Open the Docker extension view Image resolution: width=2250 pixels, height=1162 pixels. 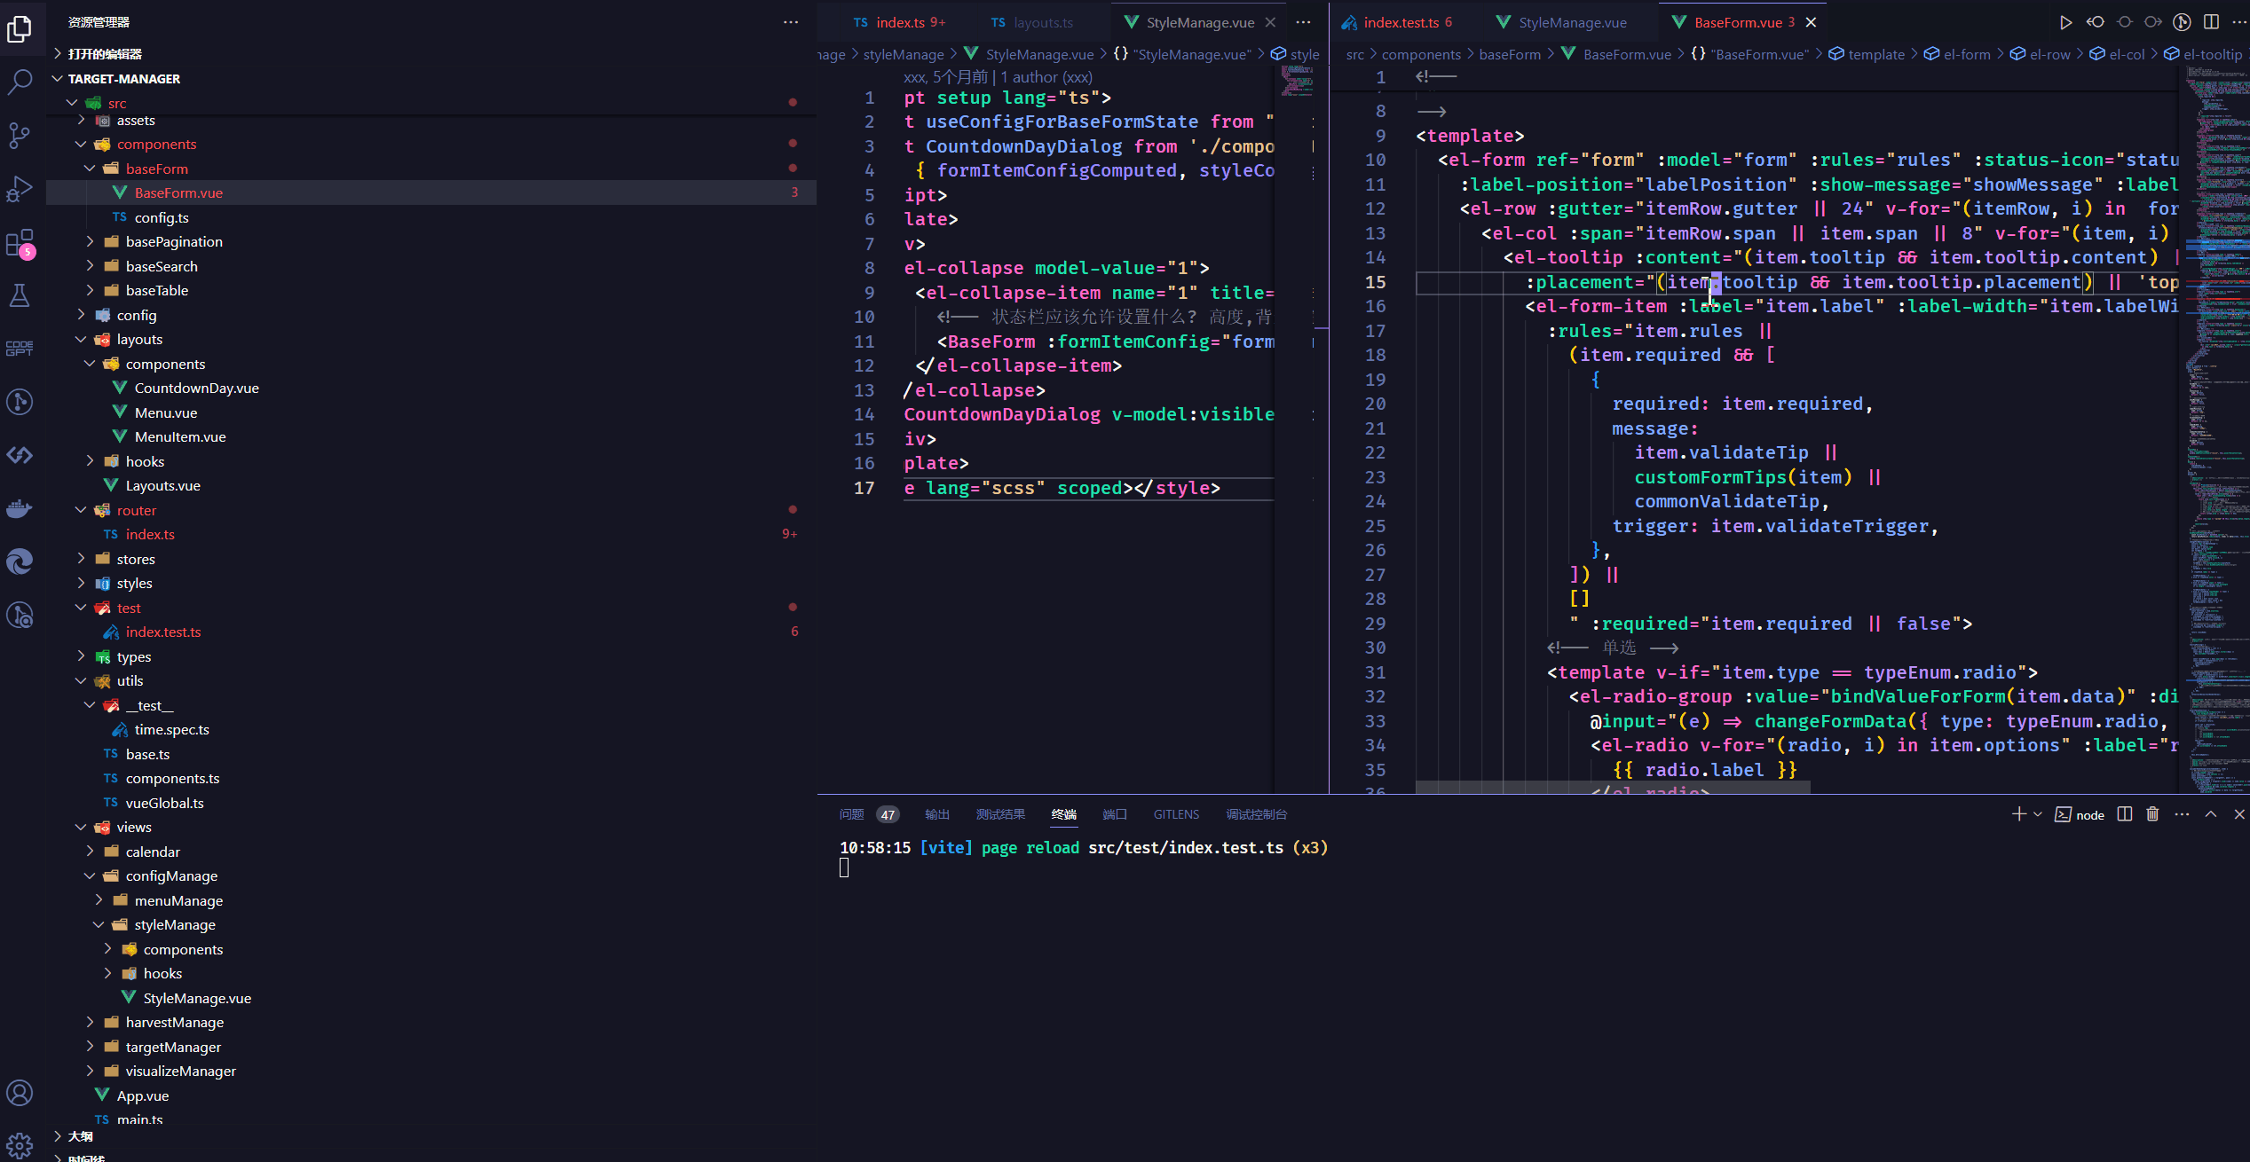pos(20,507)
